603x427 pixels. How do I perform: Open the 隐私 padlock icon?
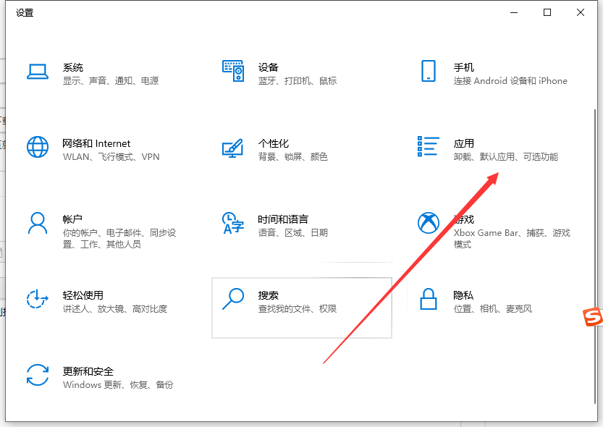click(x=429, y=299)
